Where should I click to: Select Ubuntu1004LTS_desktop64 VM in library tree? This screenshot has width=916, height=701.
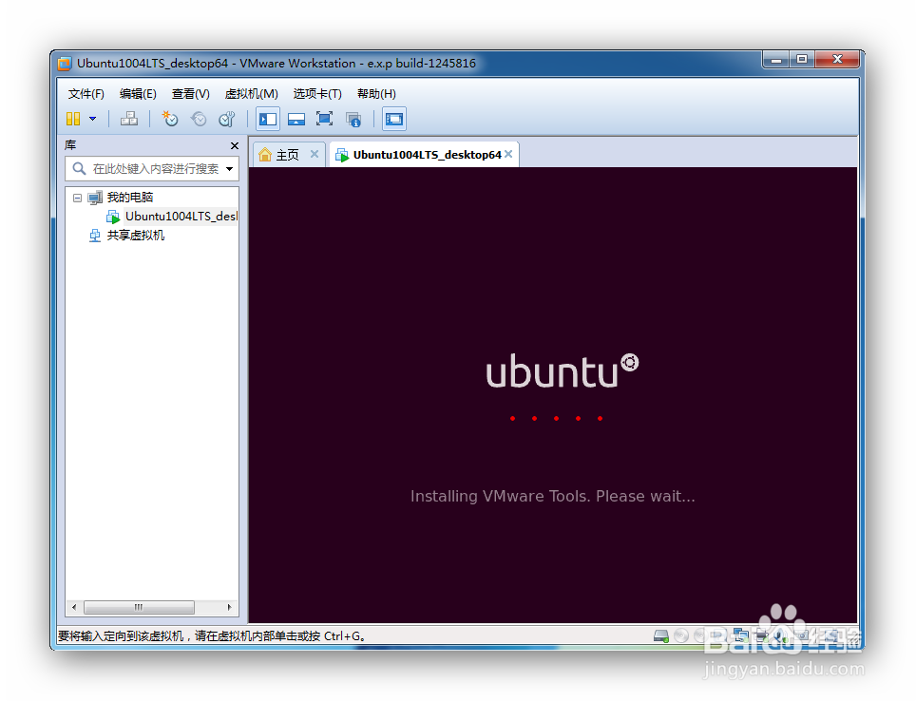[x=181, y=217]
